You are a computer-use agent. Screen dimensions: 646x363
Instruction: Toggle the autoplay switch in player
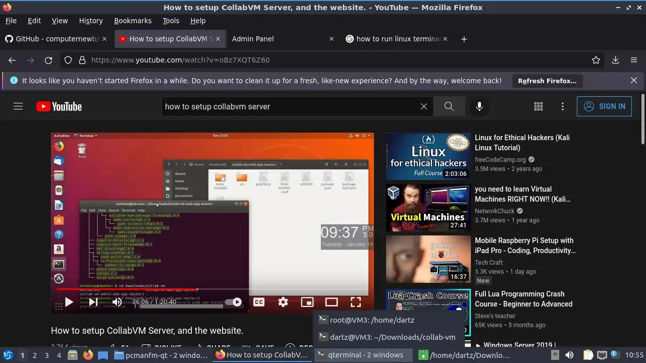233,302
